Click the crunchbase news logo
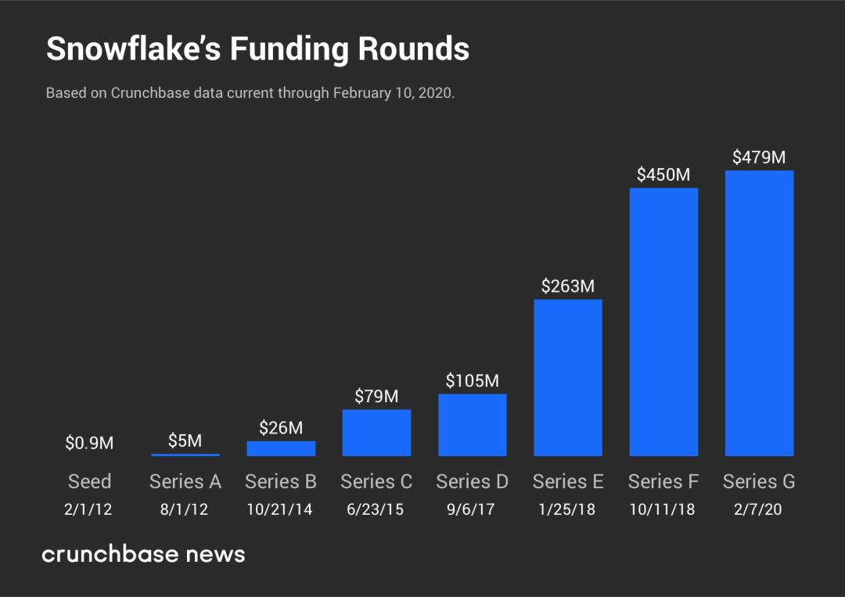The width and height of the screenshot is (845, 597). 143,554
